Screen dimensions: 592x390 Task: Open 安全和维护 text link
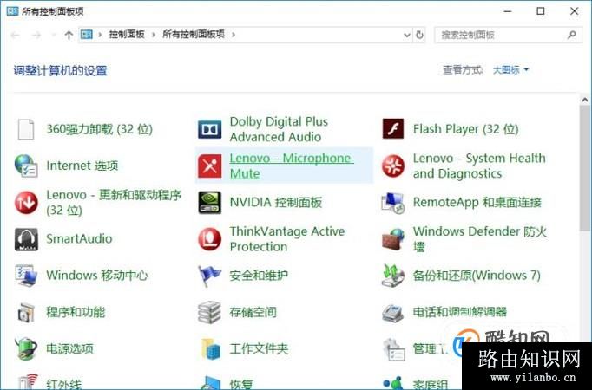259,276
